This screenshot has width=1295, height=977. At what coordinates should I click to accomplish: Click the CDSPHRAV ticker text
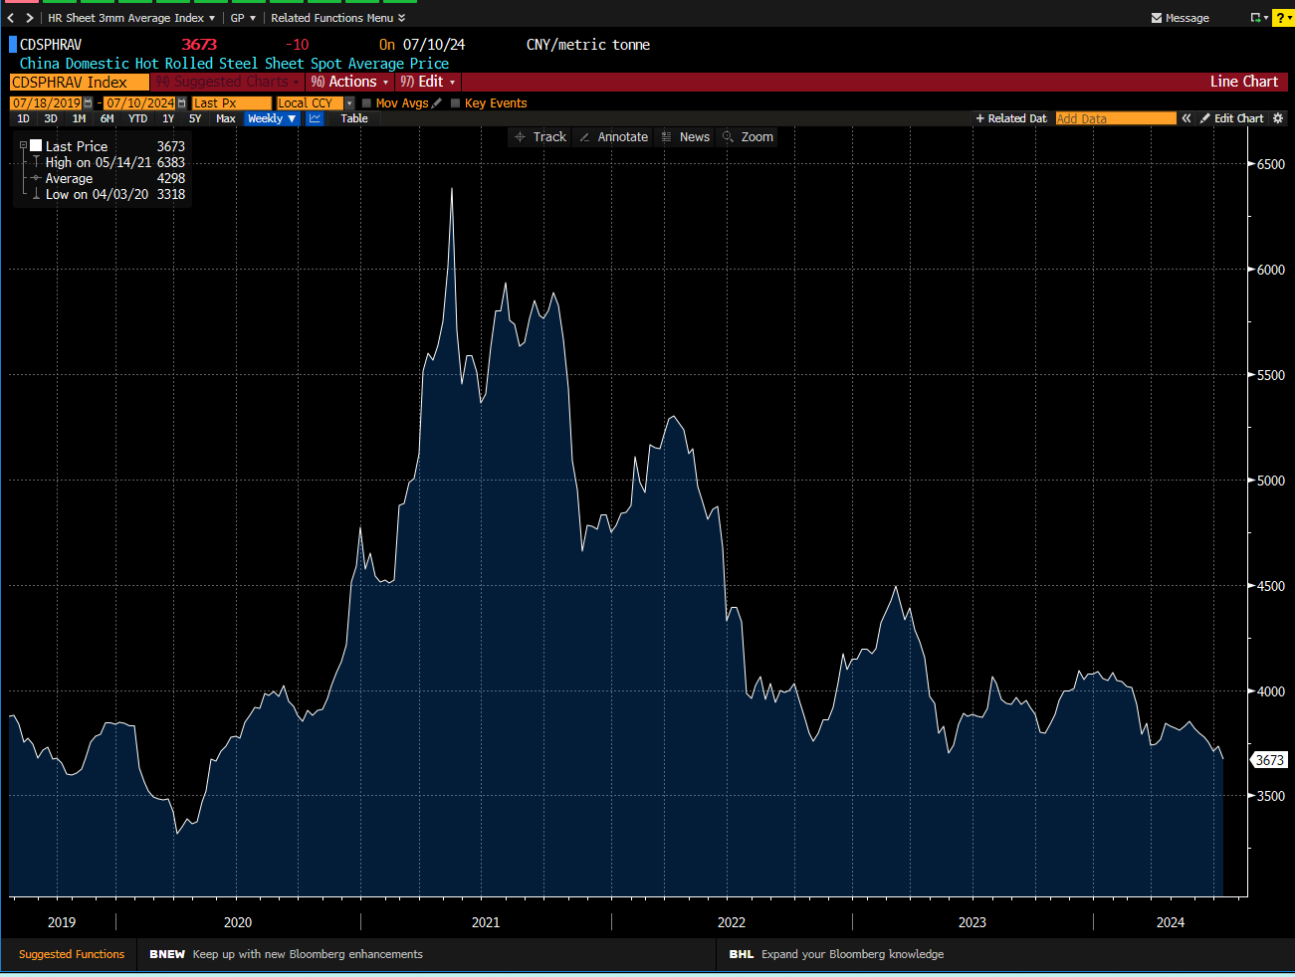coord(51,45)
